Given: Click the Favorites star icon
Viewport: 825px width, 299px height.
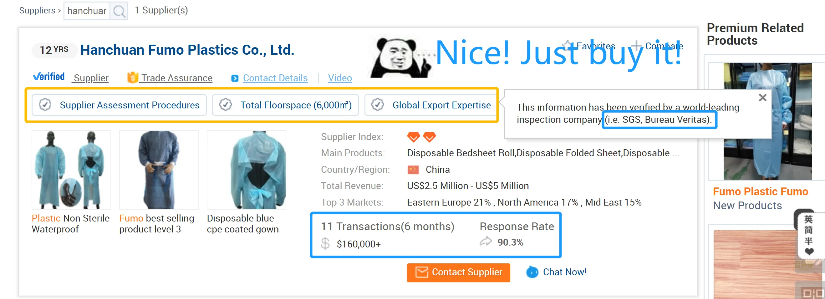Looking at the screenshot, I should [568, 46].
